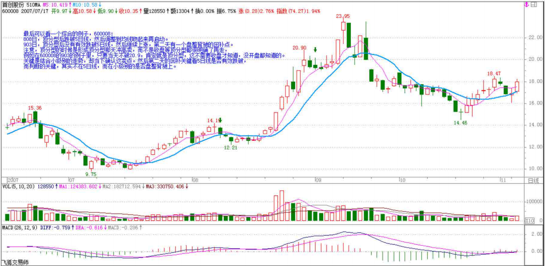Select the 首创股份 stock name

pos(13,5)
